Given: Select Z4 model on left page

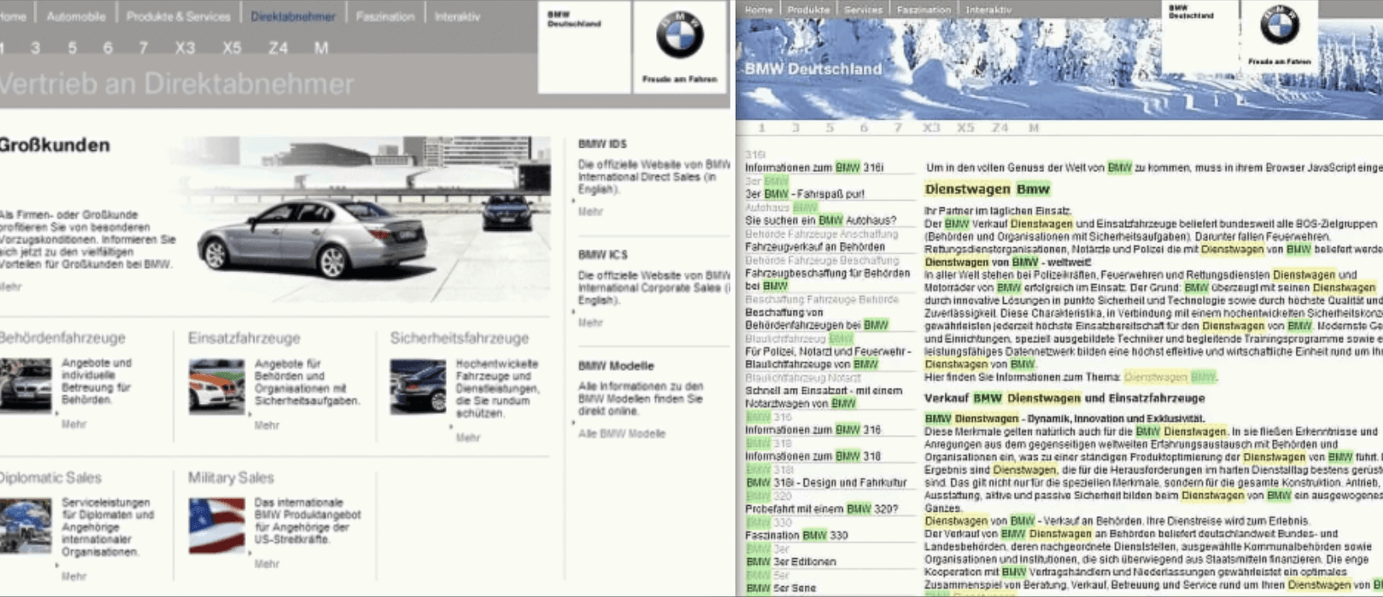Looking at the screenshot, I should 278,48.
